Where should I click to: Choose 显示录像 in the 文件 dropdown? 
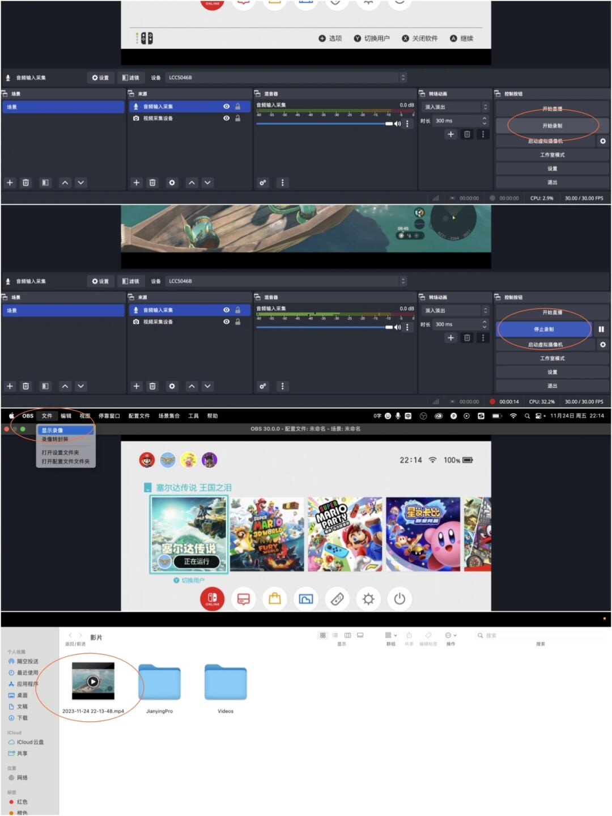(x=66, y=430)
